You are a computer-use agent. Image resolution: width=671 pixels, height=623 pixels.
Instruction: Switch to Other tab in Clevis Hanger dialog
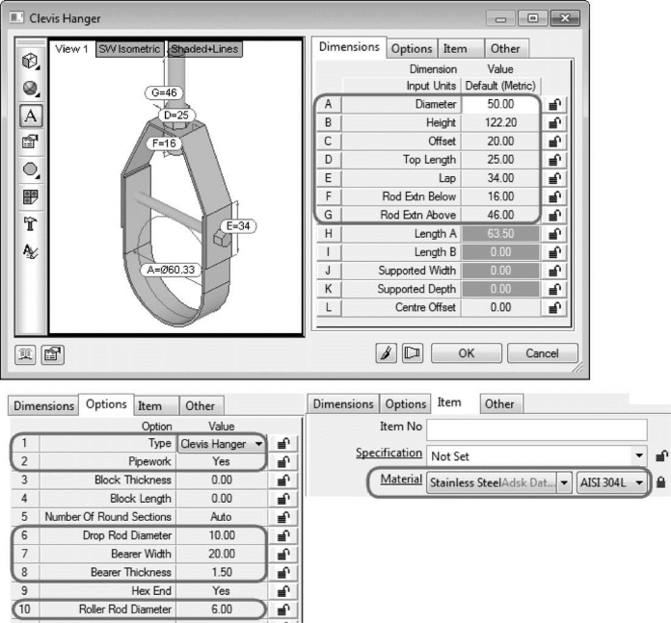[505, 49]
